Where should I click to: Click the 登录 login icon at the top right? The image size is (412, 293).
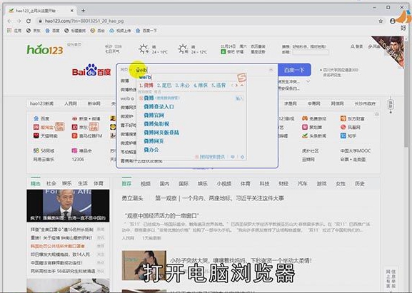[356, 46]
